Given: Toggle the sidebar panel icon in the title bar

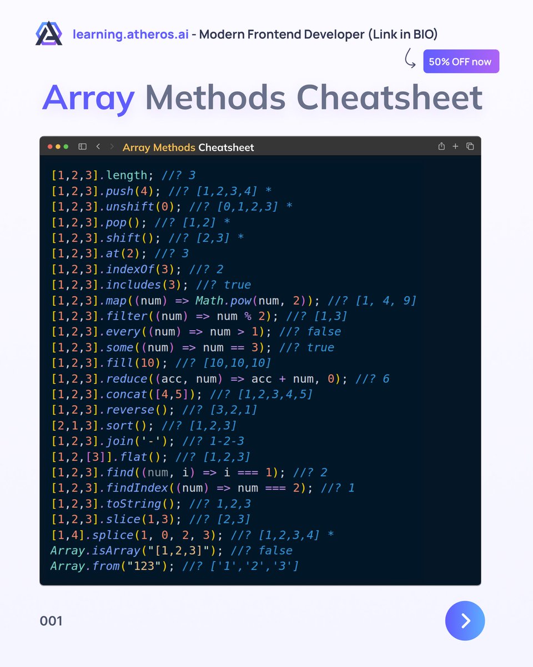Looking at the screenshot, I should point(82,147).
